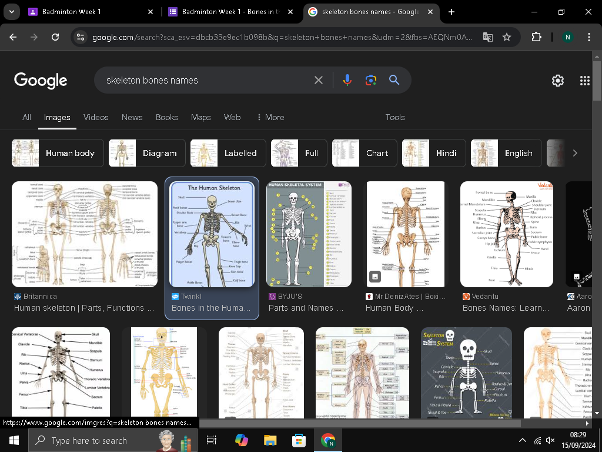Open a new browser tab
Screen dimensions: 602x452
(451, 12)
